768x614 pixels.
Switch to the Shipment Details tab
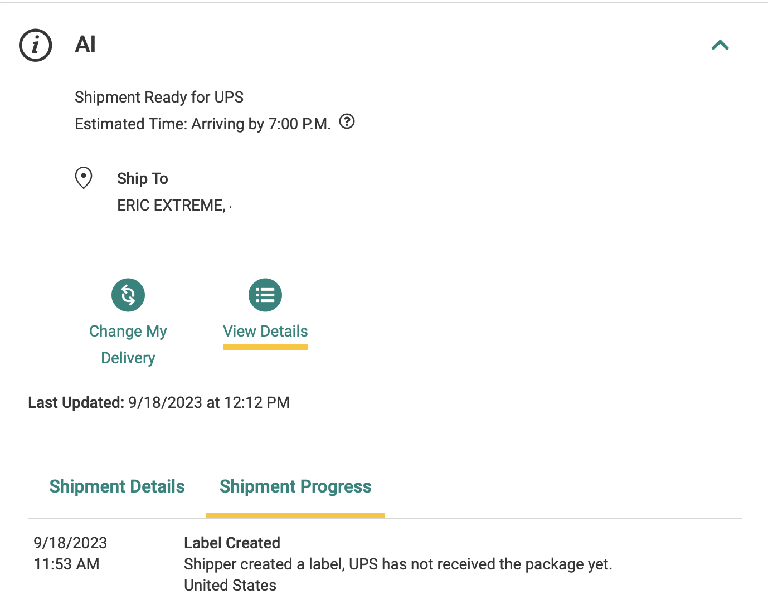(117, 486)
